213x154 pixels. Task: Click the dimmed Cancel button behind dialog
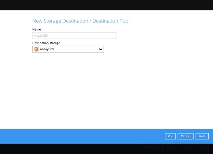point(185,147)
